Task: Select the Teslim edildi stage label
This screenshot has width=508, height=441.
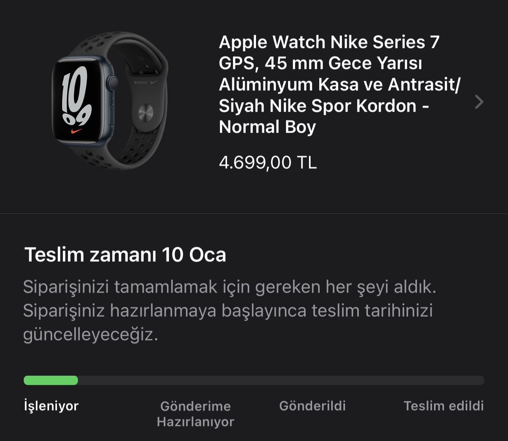Action: coord(444,406)
